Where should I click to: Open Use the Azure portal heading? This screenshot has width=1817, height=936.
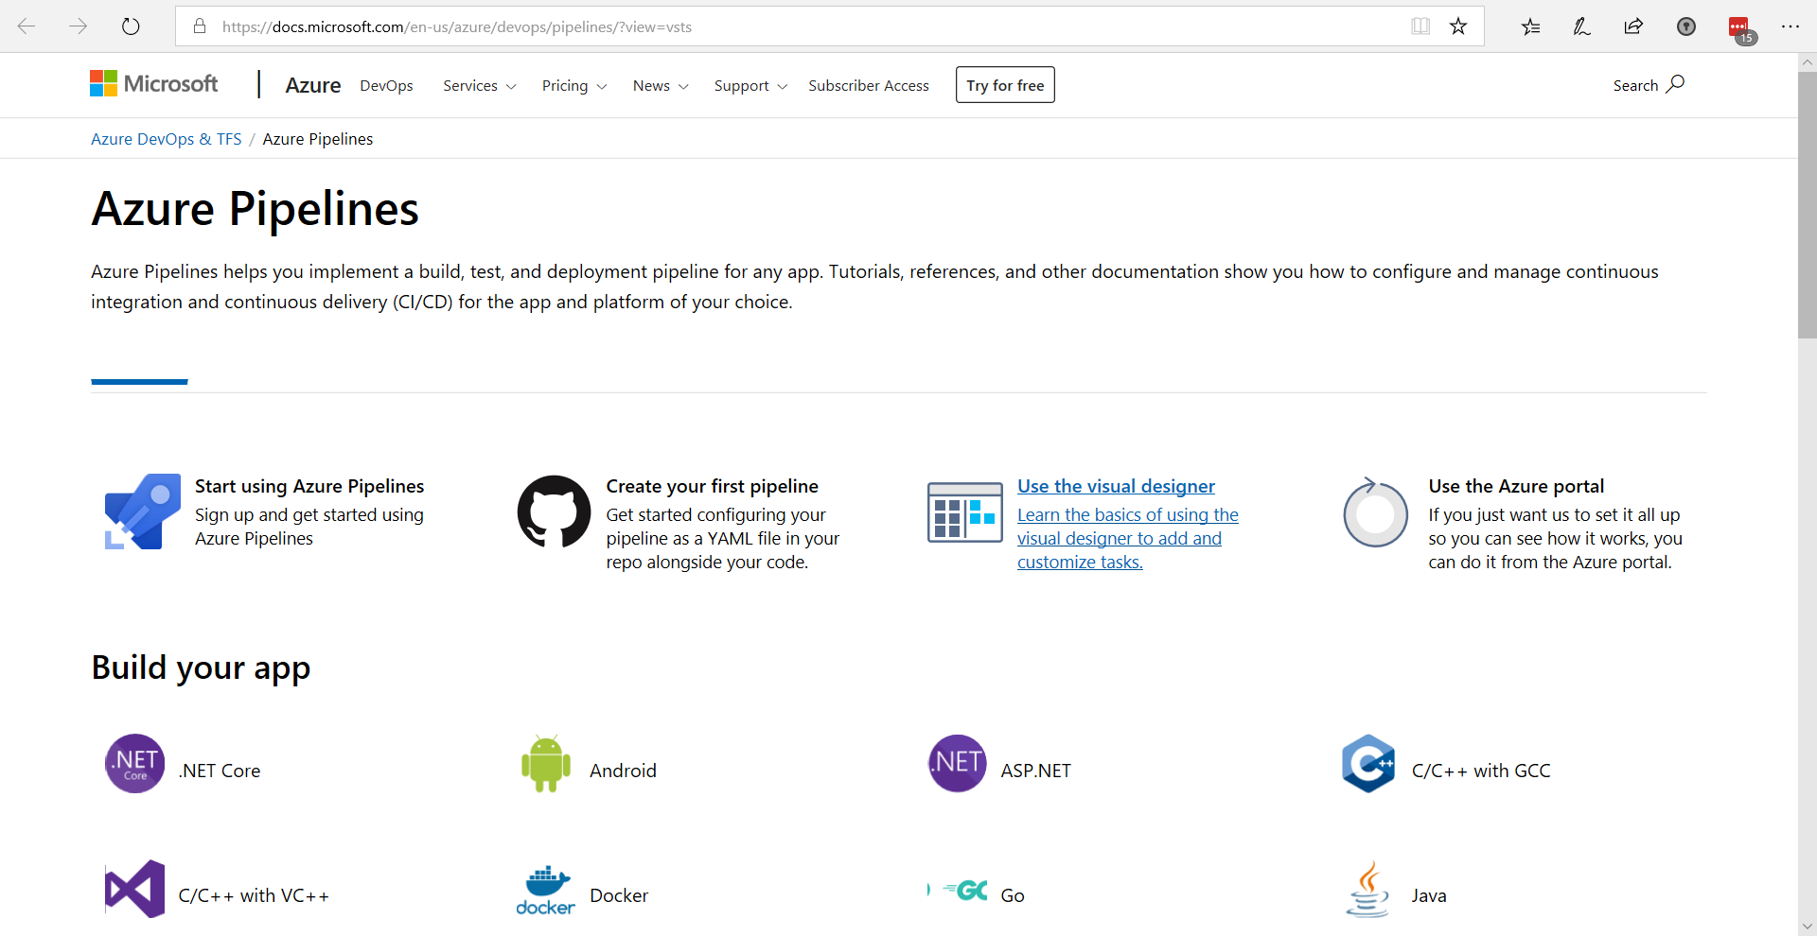click(1516, 486)
